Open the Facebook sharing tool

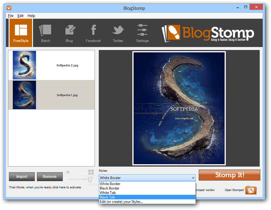point(93,33)
